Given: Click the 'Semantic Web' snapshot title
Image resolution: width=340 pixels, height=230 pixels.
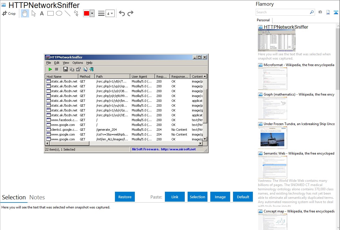Looking at the screenshot, I should point(299,153).
